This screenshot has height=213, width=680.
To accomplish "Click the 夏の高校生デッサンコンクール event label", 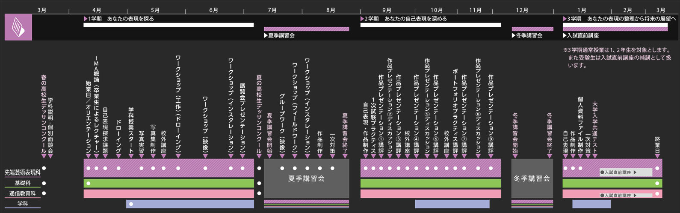I will pos(259,114).
